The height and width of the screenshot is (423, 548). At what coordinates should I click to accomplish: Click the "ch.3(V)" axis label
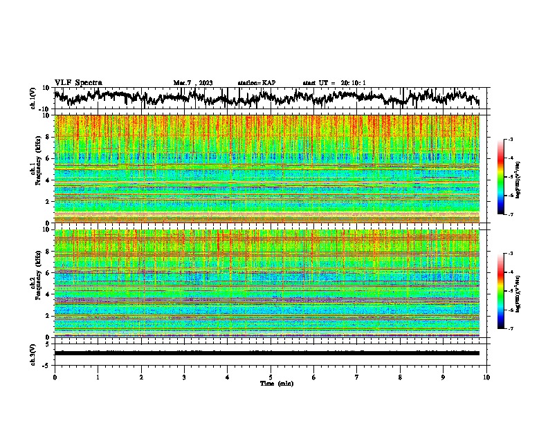tap(33, 355)
